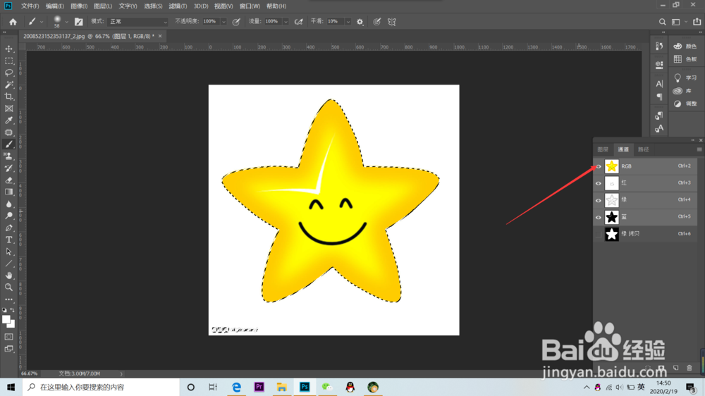This screenshot has height=396, width=705.
Task: Select the Hand tool
Action: pos(8,276)
